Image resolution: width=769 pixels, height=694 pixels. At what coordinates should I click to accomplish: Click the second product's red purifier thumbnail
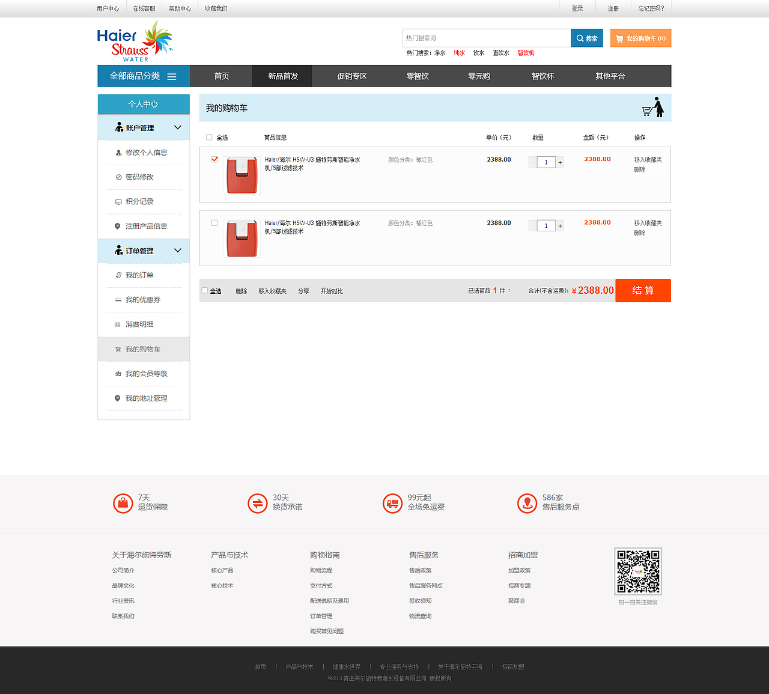[242, 238]
